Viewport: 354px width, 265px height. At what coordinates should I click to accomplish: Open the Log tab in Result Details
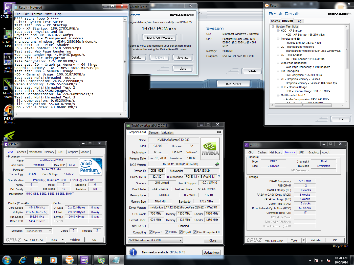click(299, 21)
